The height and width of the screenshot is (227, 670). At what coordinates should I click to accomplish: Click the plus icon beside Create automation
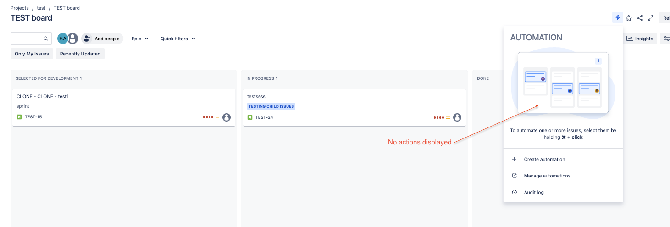pyautogui.click(x=514, y=159)
